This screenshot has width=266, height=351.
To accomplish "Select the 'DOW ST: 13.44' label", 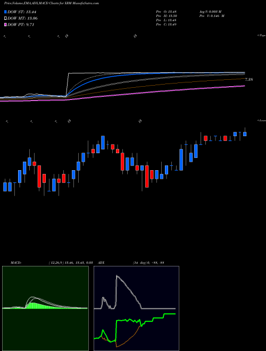I will click(22, 12).
